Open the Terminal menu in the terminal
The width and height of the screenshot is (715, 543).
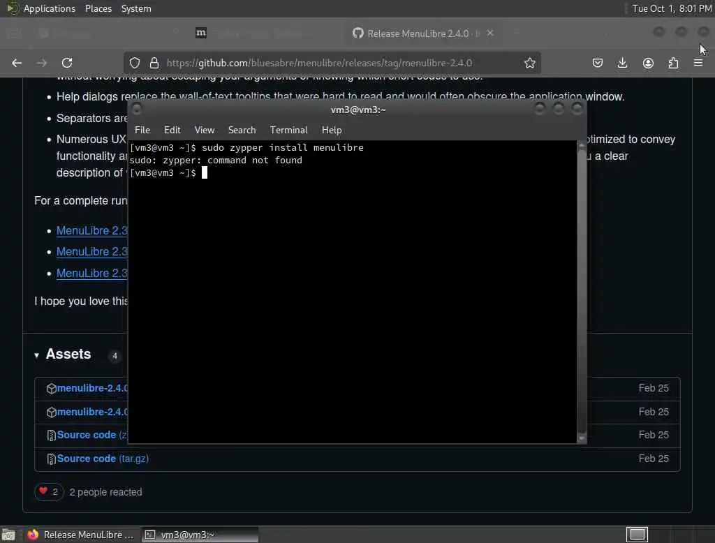[x=288, y=130]
